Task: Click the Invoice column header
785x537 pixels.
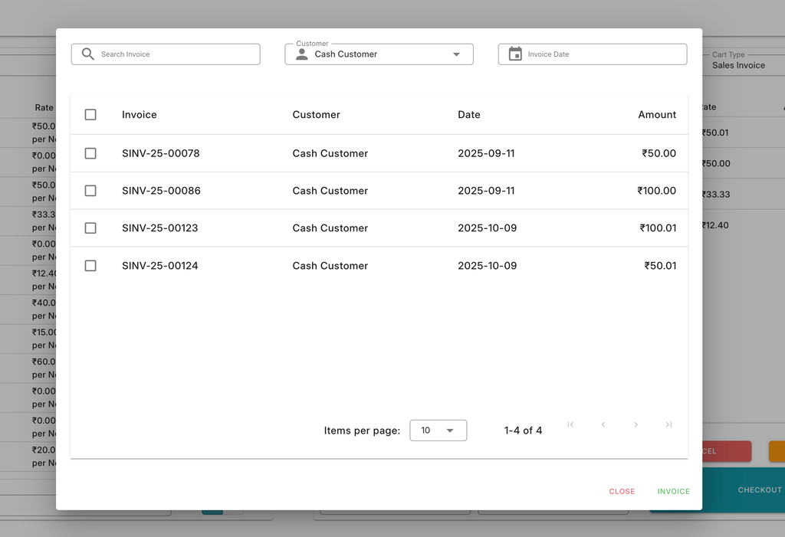Action: tap(140, 115)
